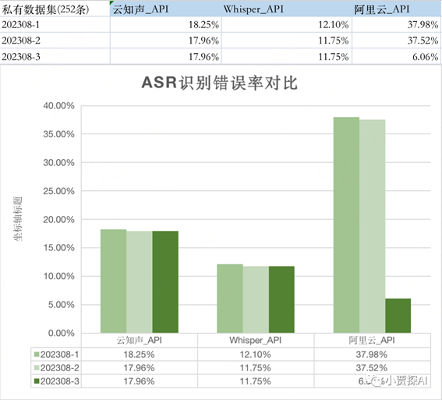The image size is (442, 400).
Task: Select the 202308-3 dark green legend swatch
Action: pyautogui.click(x=37, y=381)
